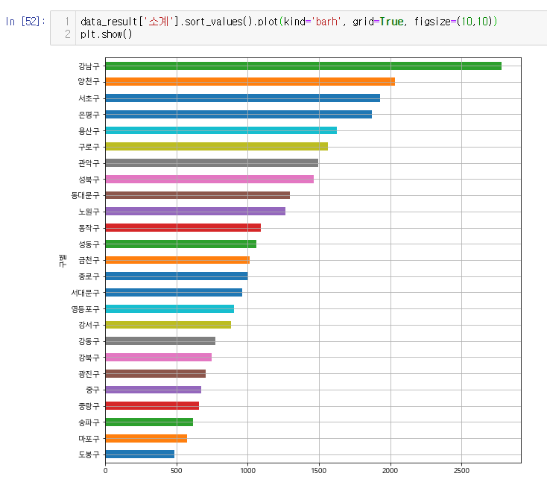Click line number 2 in code gutter
Image resolution: width=547 pixels, height=488 pixels.
click(67, 34)
